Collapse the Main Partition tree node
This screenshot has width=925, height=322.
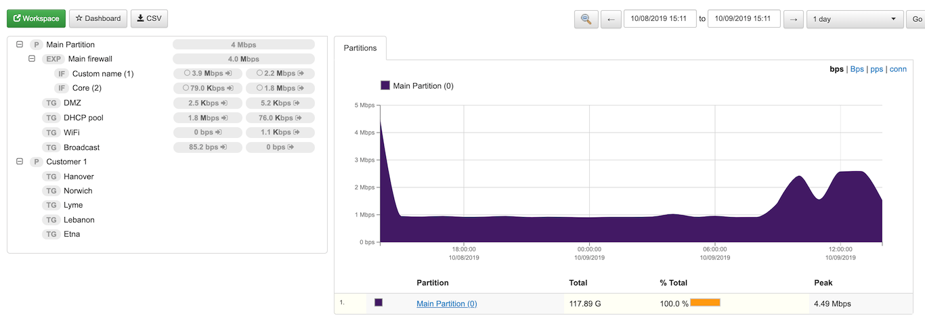pyautogui.click(x=20, y=45)
